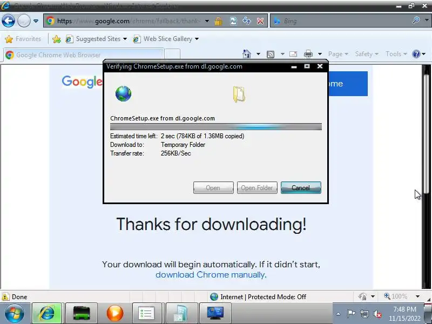The height and width of the screenshot is (324, 432).
Task: Open the Web Slice Gallery item
Action: point(166,39)
